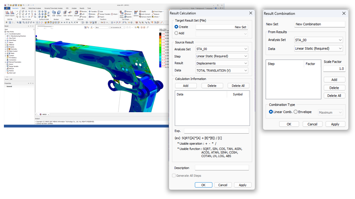
Task: Open Data dropdown in Result Combination dialog
Action: (x=318, y=48)
